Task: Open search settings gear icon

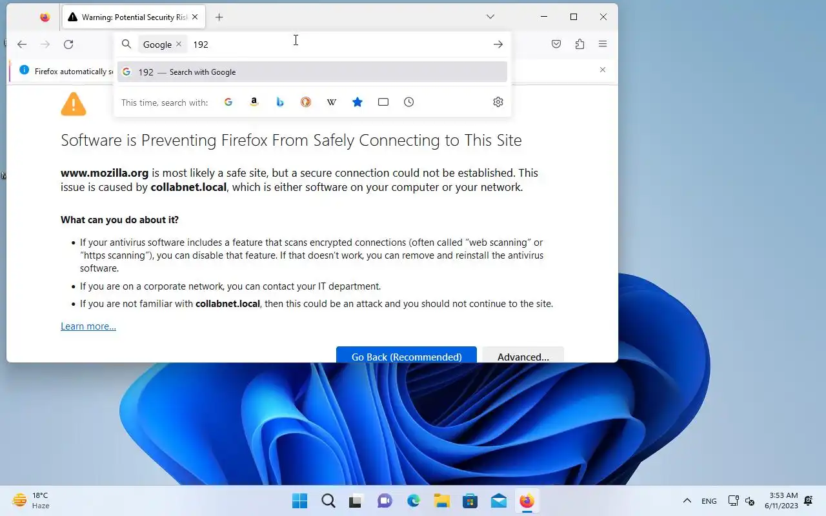Action: (498, 102)
